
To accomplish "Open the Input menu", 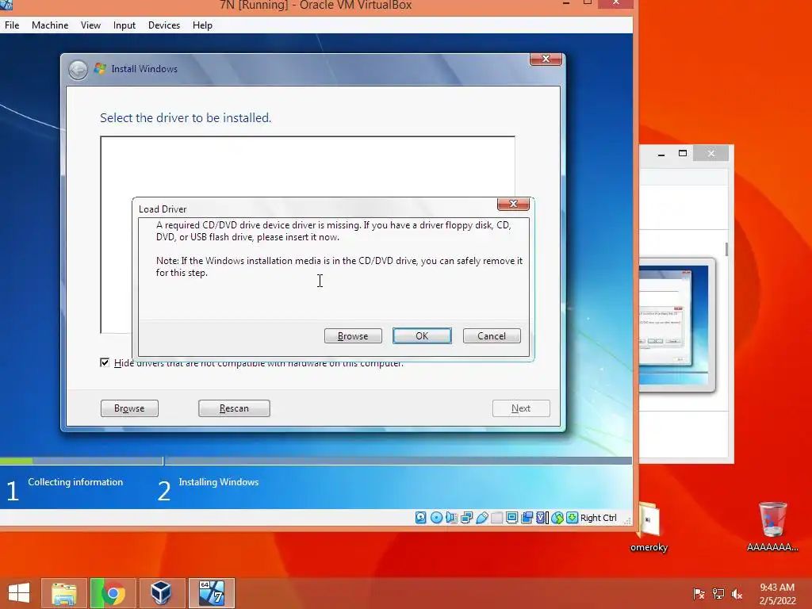I will point(124,25).
